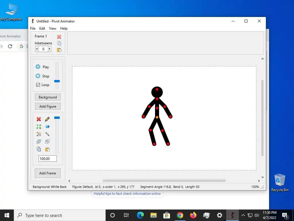
Task: Click the playback speed slider handle
Action: (57, 81)
